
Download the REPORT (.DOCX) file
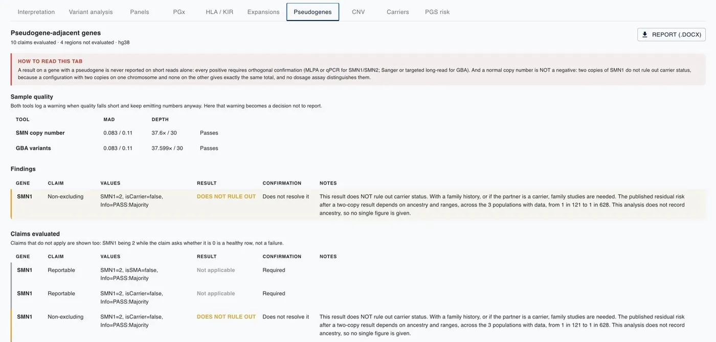coord(672,35)
